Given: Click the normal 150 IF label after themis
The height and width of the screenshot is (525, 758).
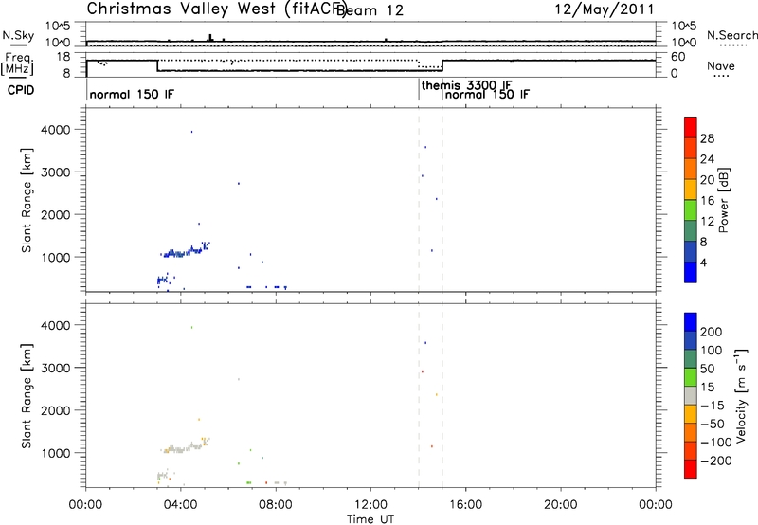Looking at the screenshot, I should coord(487,94).
